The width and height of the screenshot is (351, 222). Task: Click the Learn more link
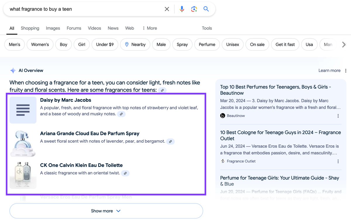(329, 71)
